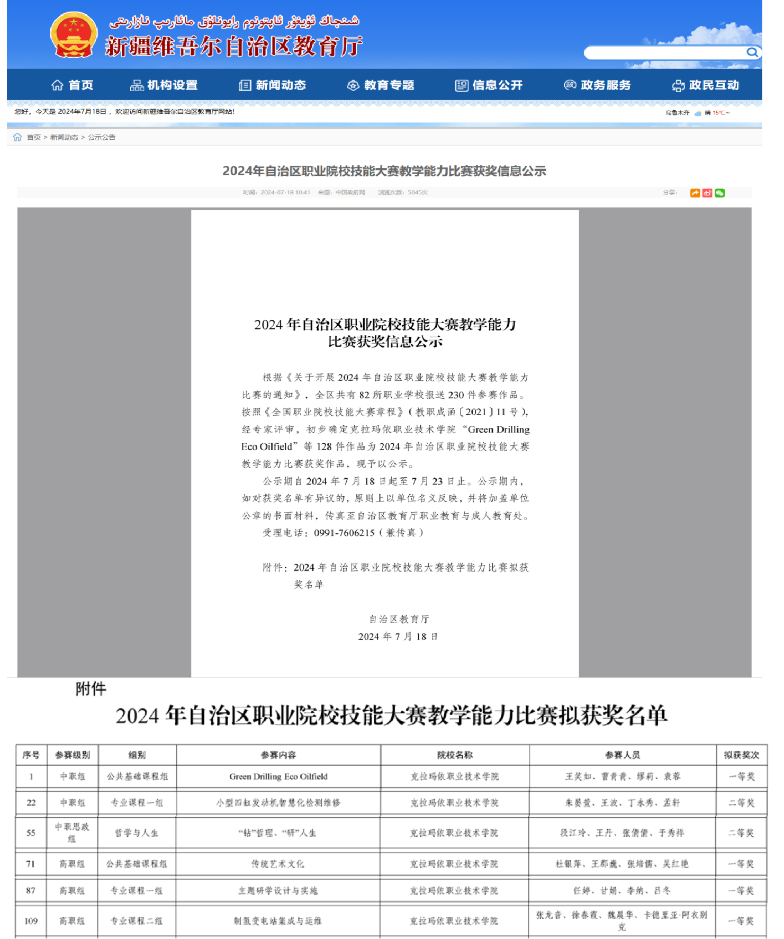Open the 首页 navigation menu item
Screen dimensions: 784x939
point(72,85)
